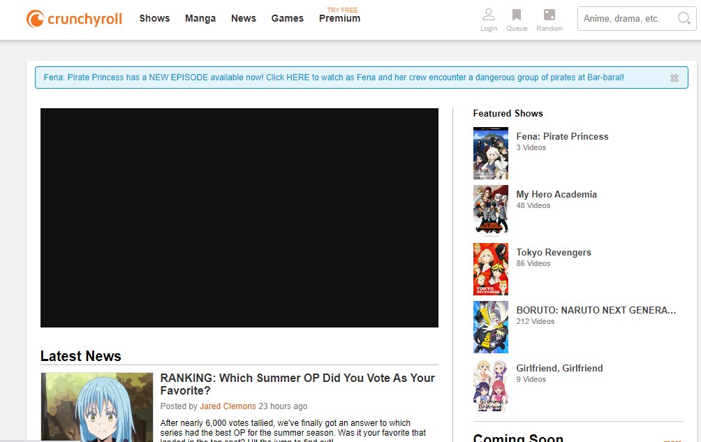Dismiss the Fena announcement banner
Viewport: 701px width, 442px height.
tap(674, 78)
